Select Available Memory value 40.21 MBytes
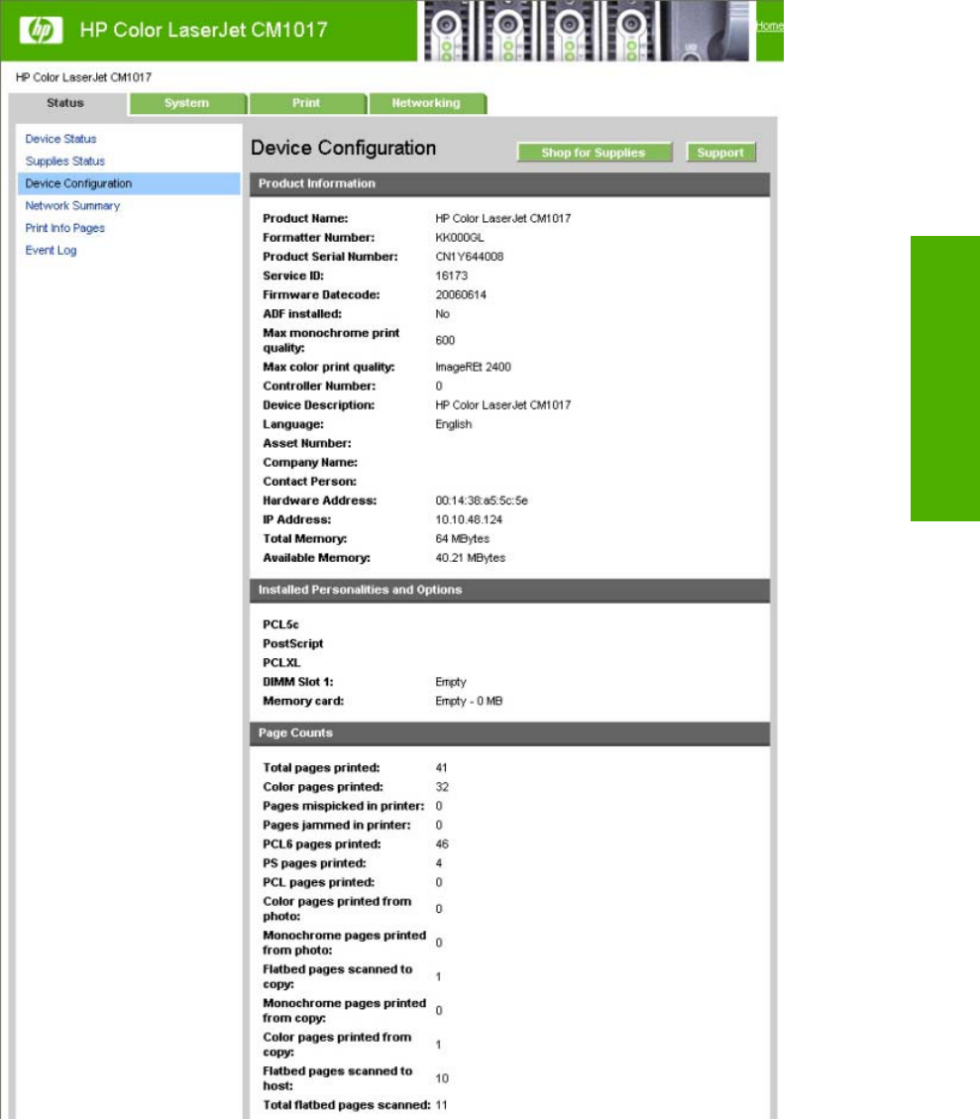 [x=470, y=558]
